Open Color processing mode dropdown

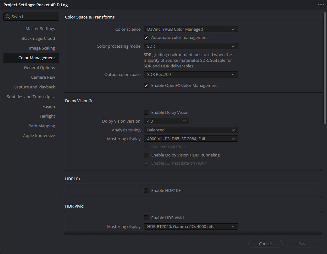pos(191,46)
